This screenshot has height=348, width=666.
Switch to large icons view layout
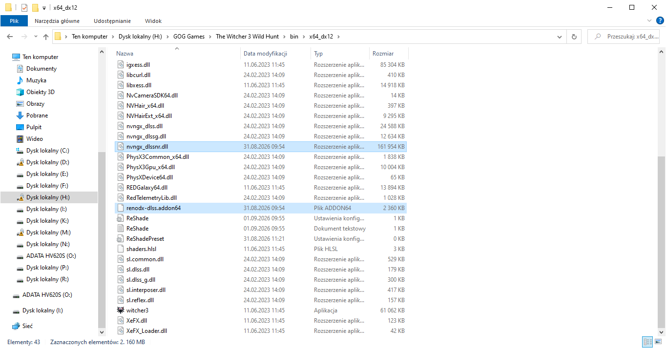[658, 342]
